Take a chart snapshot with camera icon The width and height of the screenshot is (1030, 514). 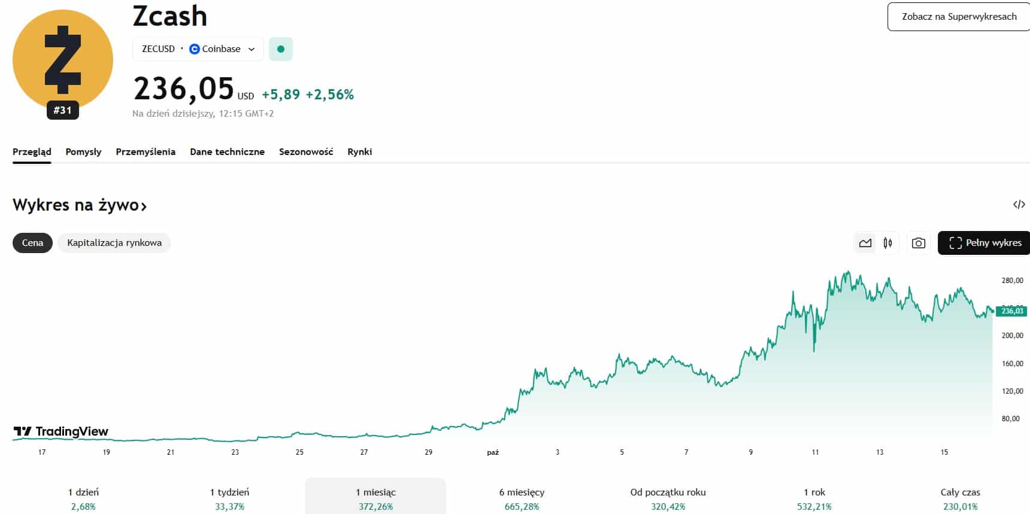[918, 243]
